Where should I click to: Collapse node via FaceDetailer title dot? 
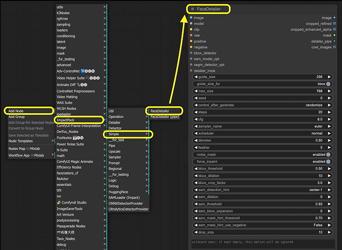192,9
